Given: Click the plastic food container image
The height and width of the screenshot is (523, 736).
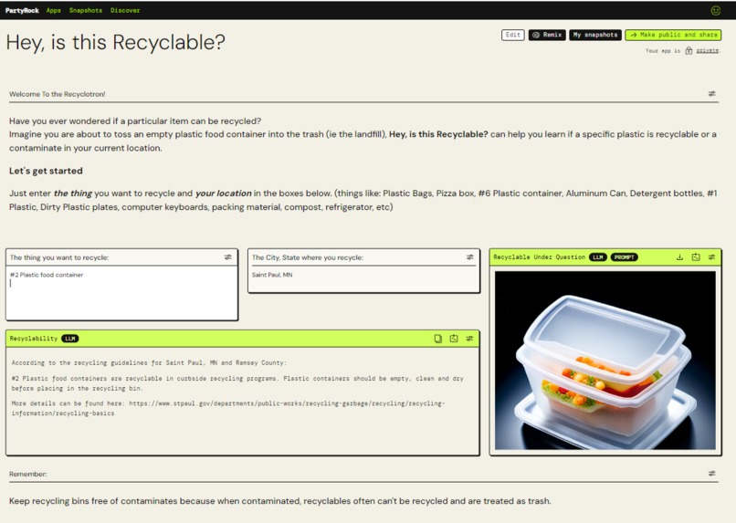Looking at the screenshot, I should (605, 361).
